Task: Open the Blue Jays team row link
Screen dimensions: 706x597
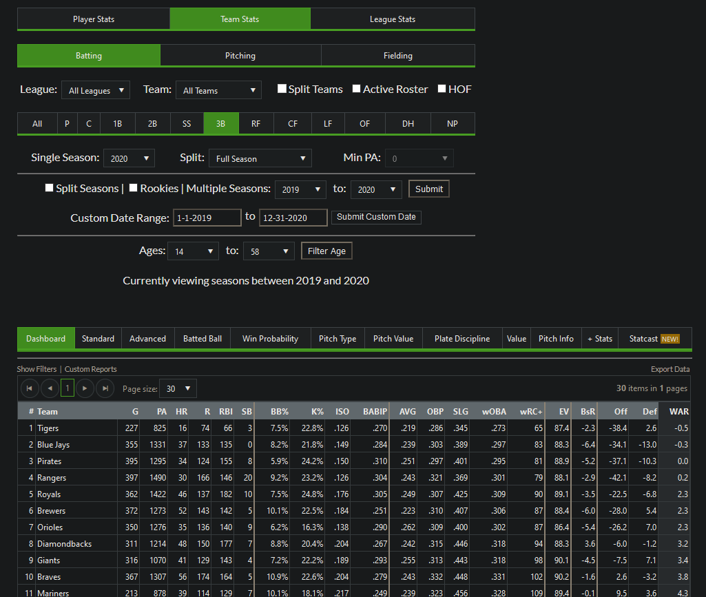Action: tap(53, 444)
